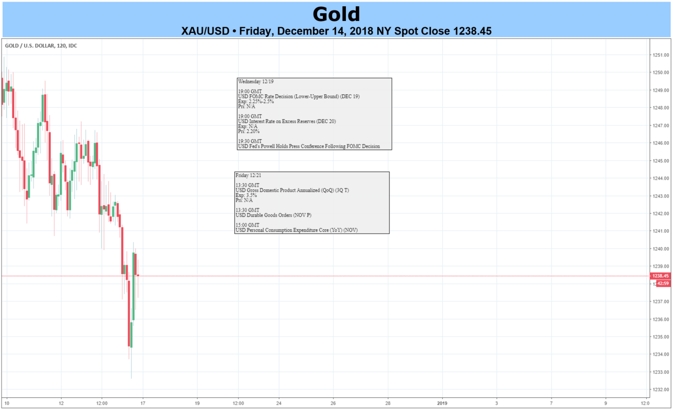Click the USD FOMC Rate Decision event line

pos(299,96)
